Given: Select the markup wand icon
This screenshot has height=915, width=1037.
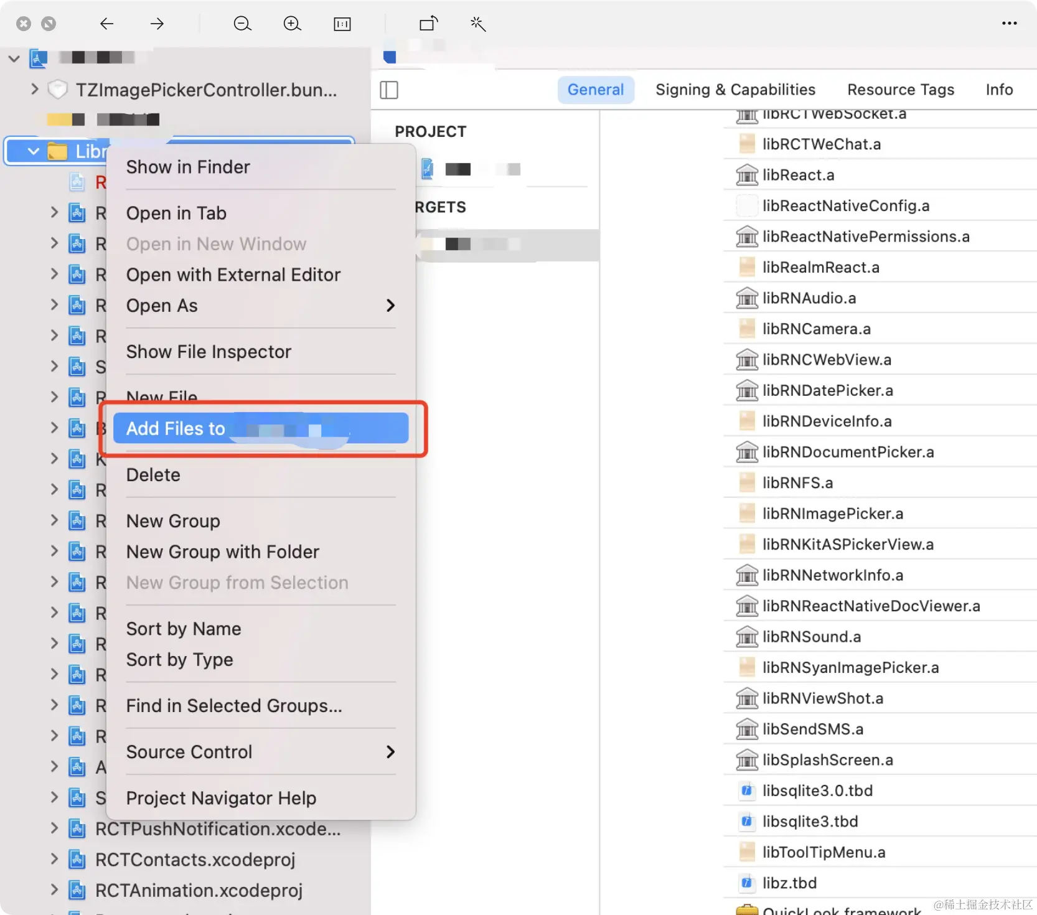Looking at the screenshot, I should [x=477, y=24].
